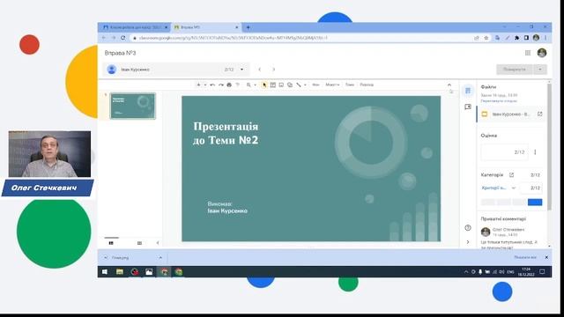Open attached file in new window icon
The width and height of the screenshot is (564, 317).
[x=540, y=114]
